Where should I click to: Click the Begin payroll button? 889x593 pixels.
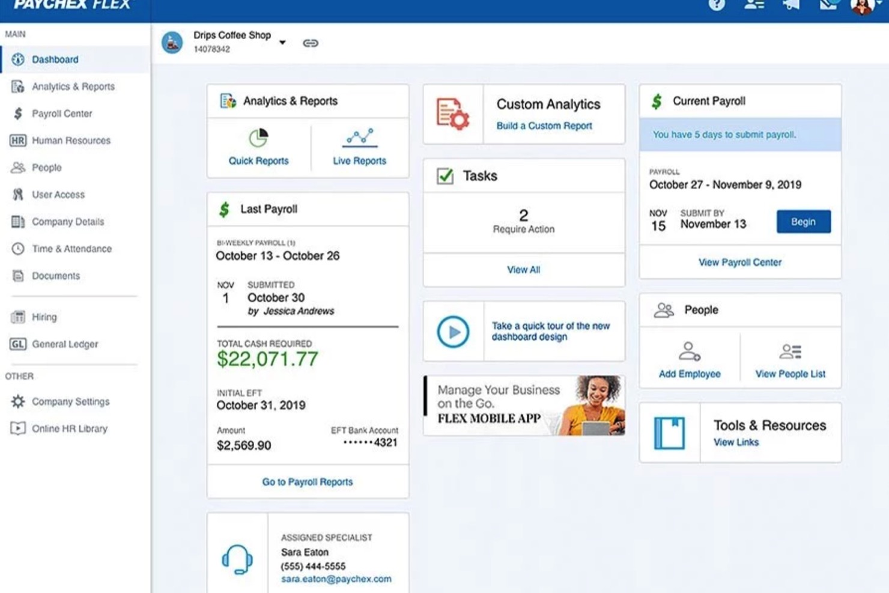click(803, 221)
